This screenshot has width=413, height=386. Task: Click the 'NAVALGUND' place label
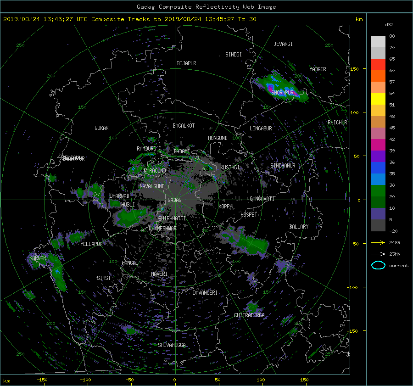[152, 186]
